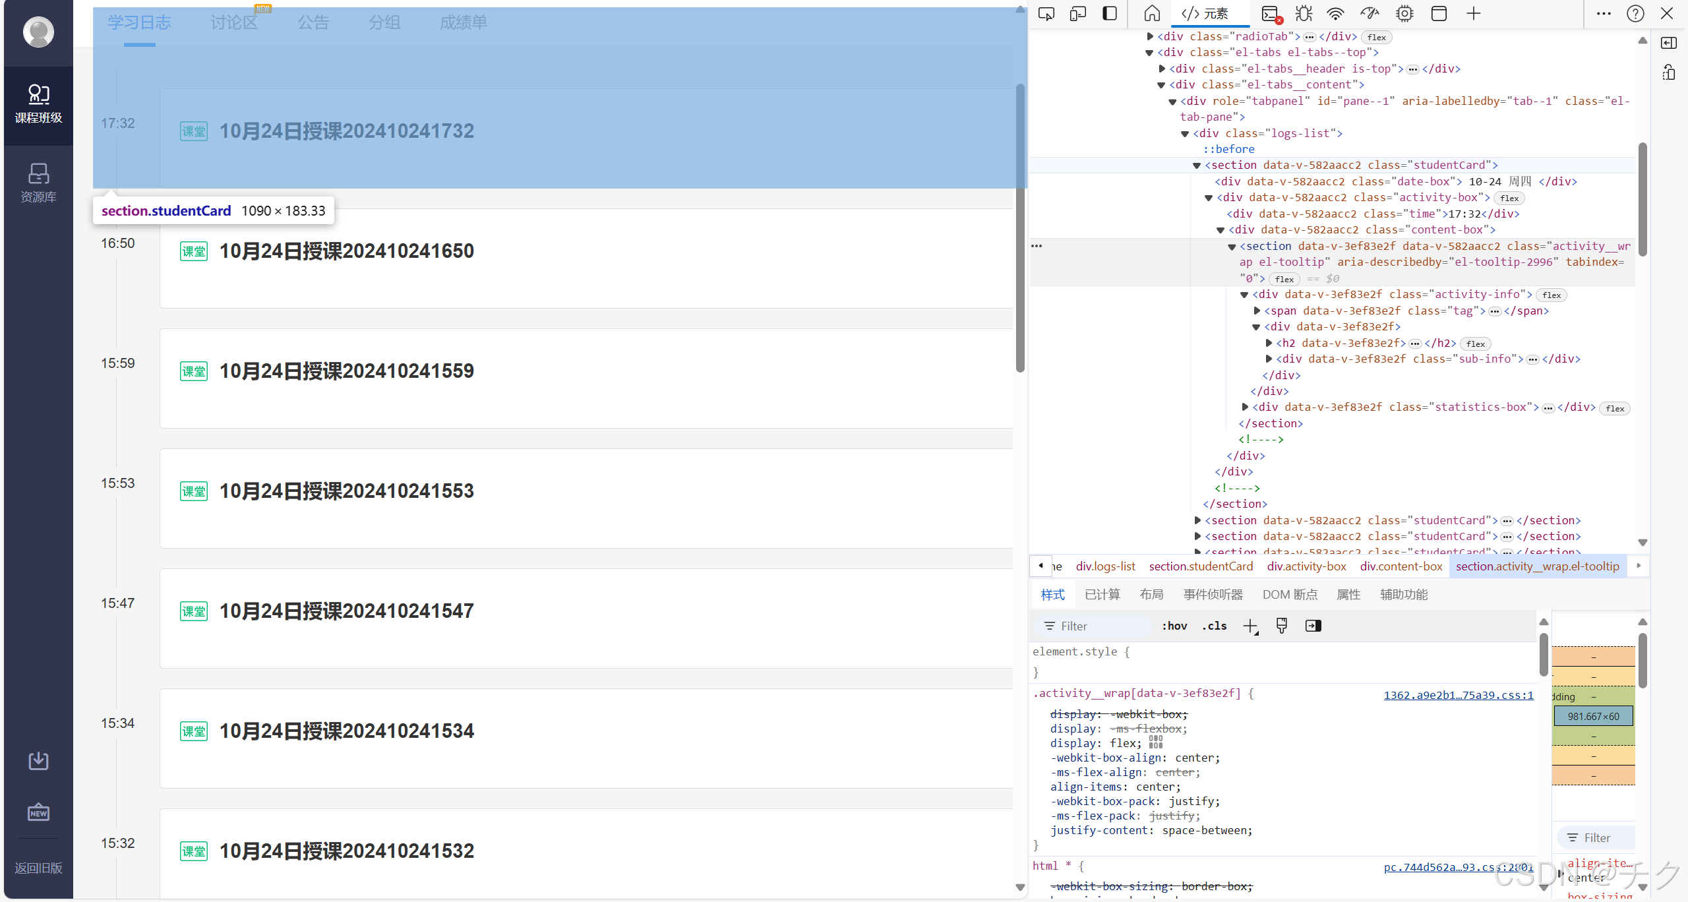This screenshot has height=902, width=1688.
Task: Collapse the el-tabs__content div node
Action: [x=1162, y=85]
